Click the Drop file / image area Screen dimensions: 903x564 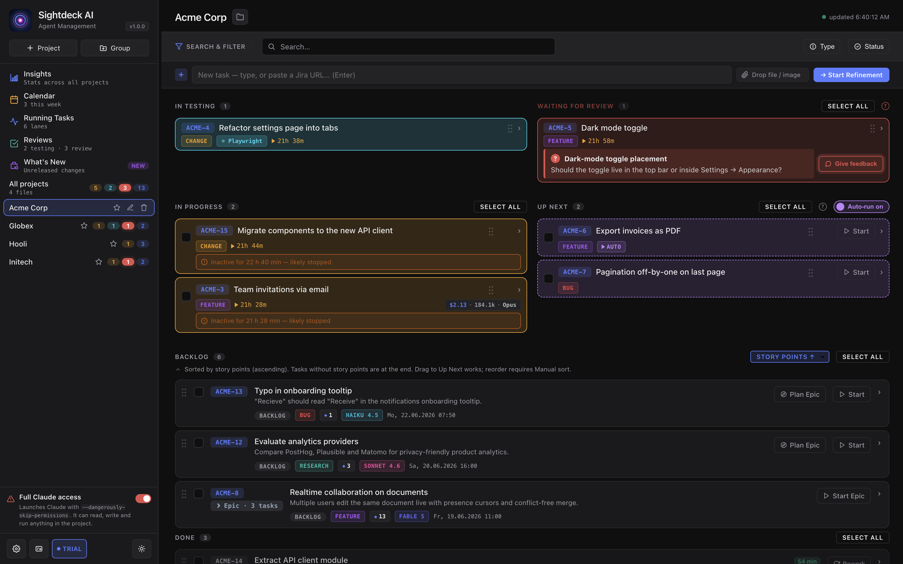(772, 75)
